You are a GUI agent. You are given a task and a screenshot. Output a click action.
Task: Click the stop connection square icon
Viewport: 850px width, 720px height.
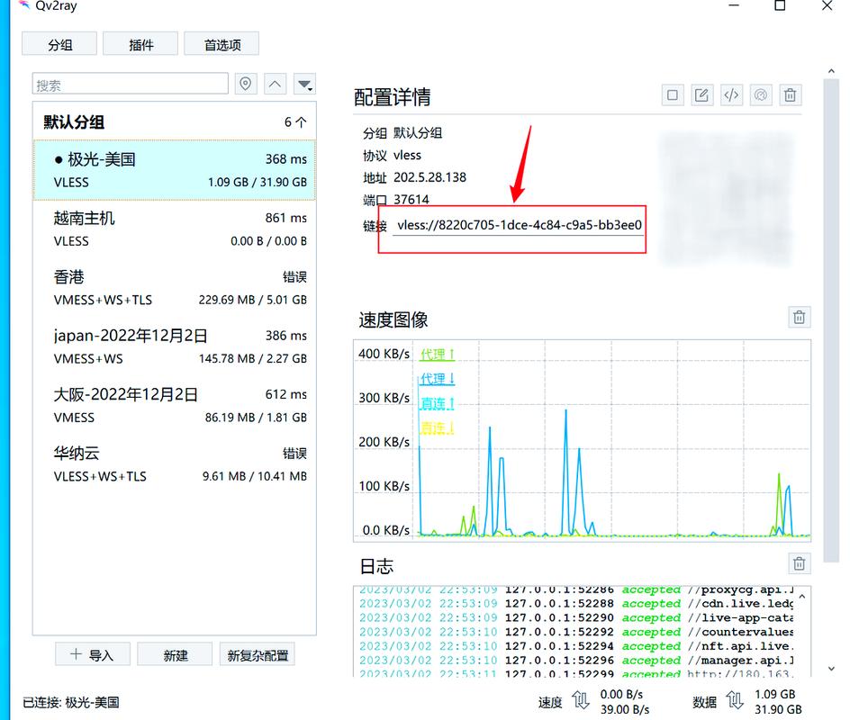[673, 94]
